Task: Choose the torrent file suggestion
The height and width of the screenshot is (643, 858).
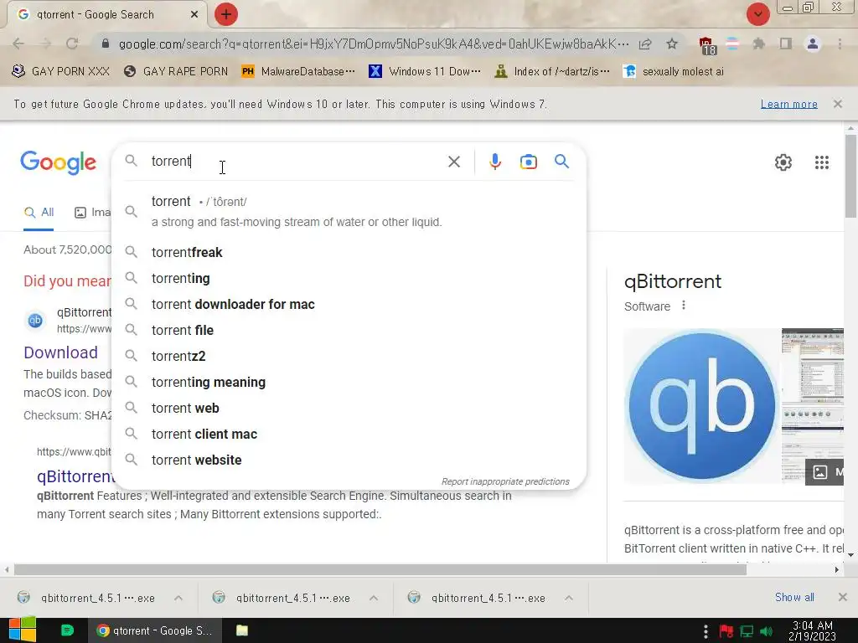Action: click(x=349, y=330)
